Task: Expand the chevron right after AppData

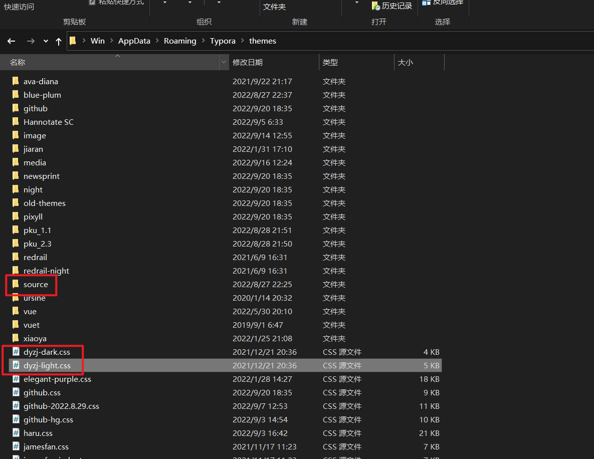Action: [x=157, y=41]
